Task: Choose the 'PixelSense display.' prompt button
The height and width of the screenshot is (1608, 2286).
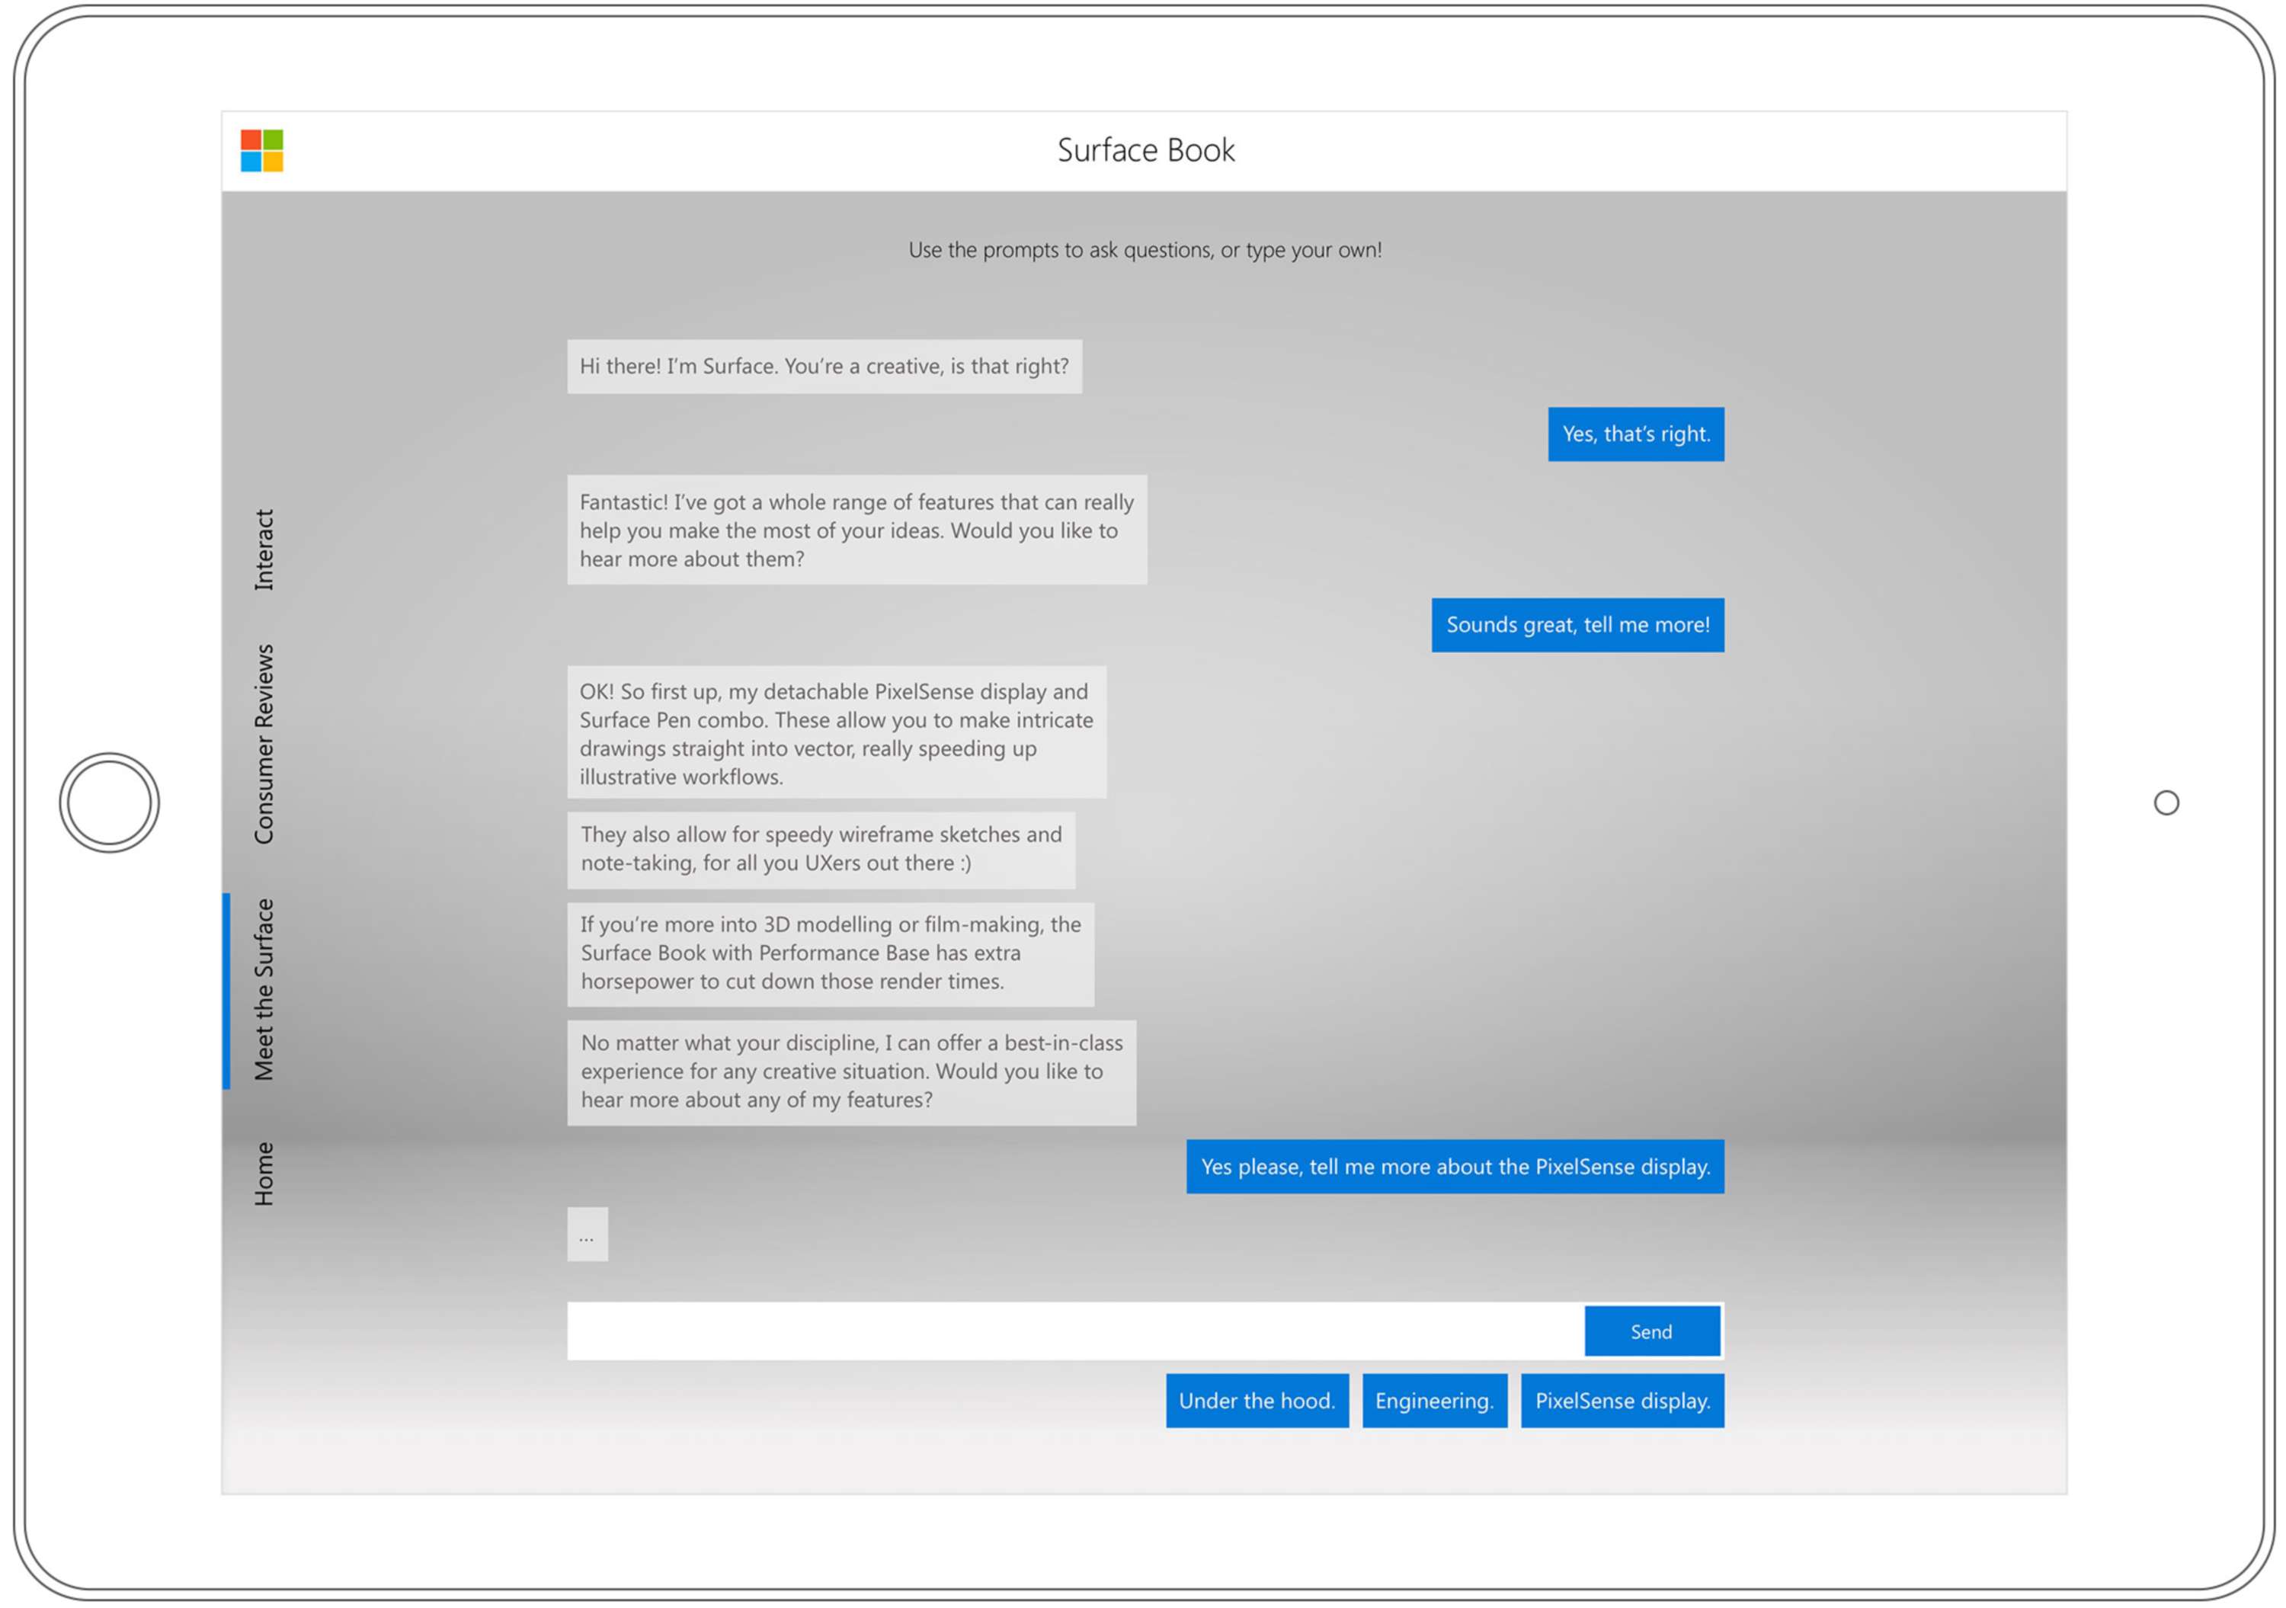Action: pyautogui.click(x=1623, y=1401)
